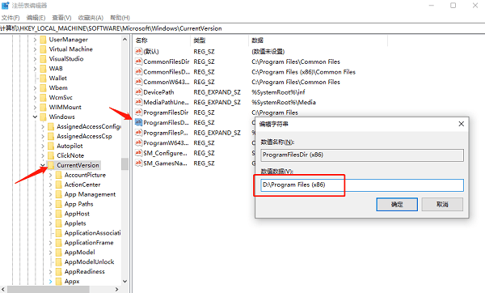This screenshot has height=293, width=485.
Task: Select the ApplicationFrame key
Action: 89,243
